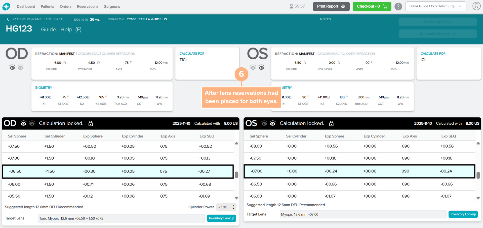The height and width of the screenshot is (228, 483).
Task: Adjust Cylinder Power stepper arrows
Action: pyautogui.click(x=234, y=207)
